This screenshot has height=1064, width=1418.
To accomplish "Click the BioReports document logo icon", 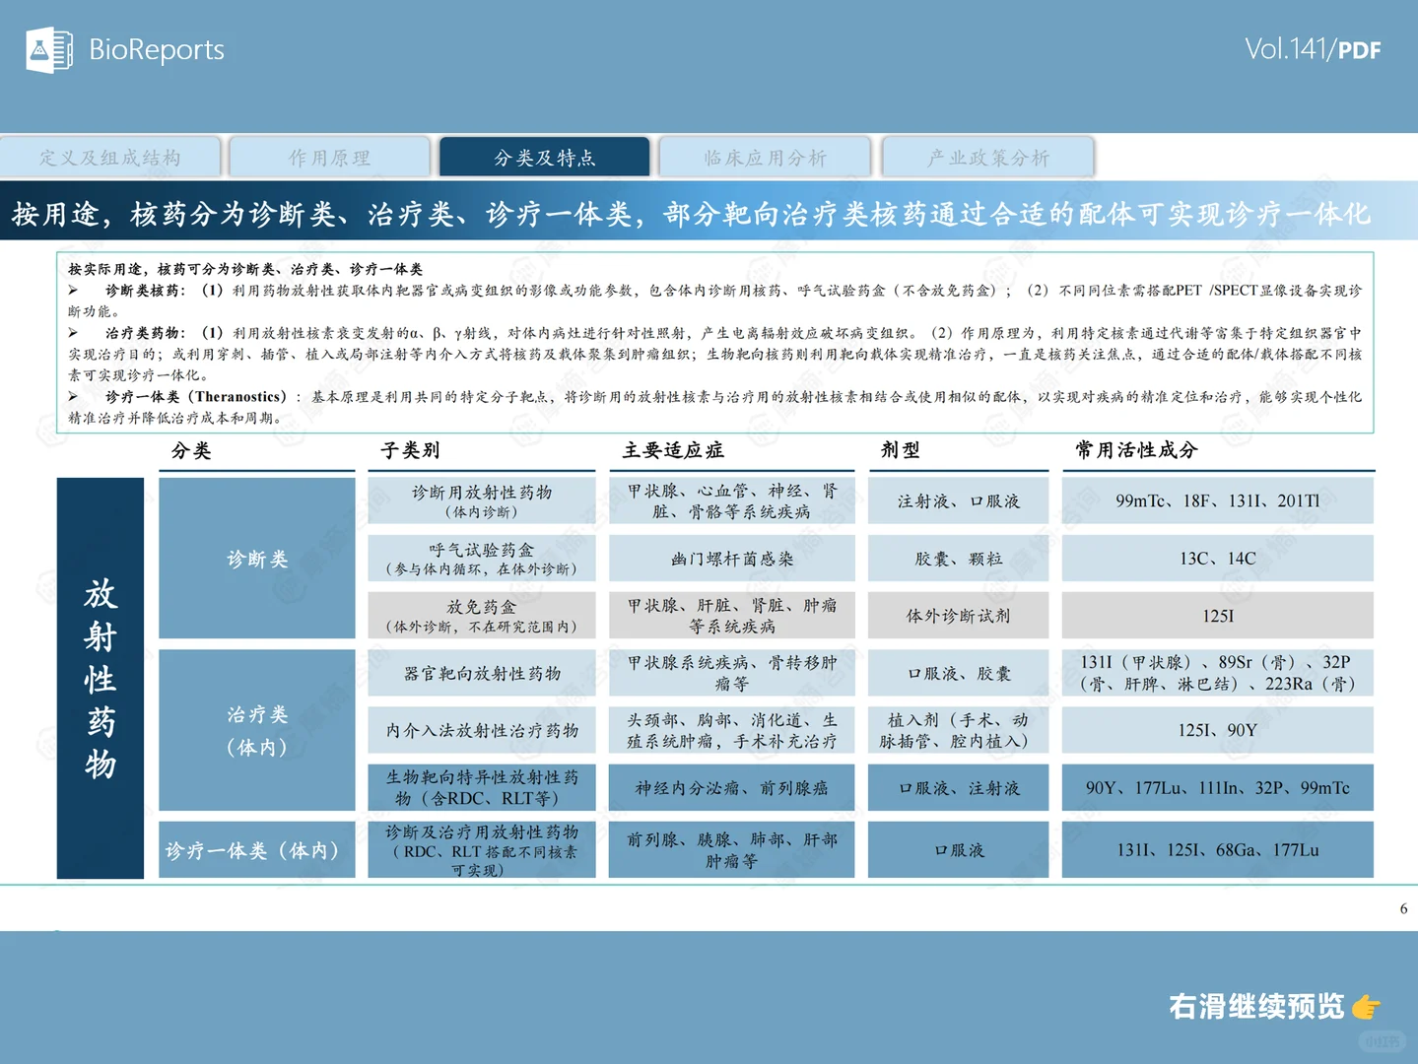I will pos(51,49).
